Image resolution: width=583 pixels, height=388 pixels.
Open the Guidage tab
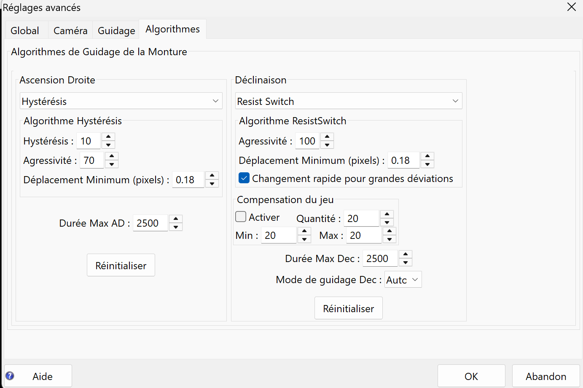[x=116, y=31]
